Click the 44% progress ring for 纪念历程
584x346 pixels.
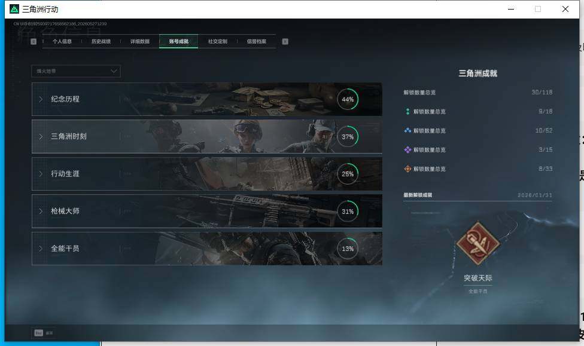click(348, 99)
